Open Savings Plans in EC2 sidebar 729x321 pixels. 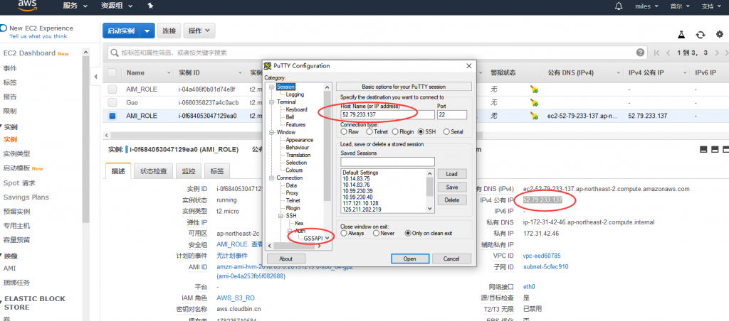point(26,197)
